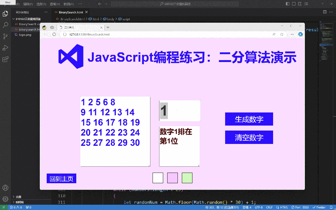336x210 pixels.
Task: Open the Search view in activity bar
Action: tap(5, 25)
